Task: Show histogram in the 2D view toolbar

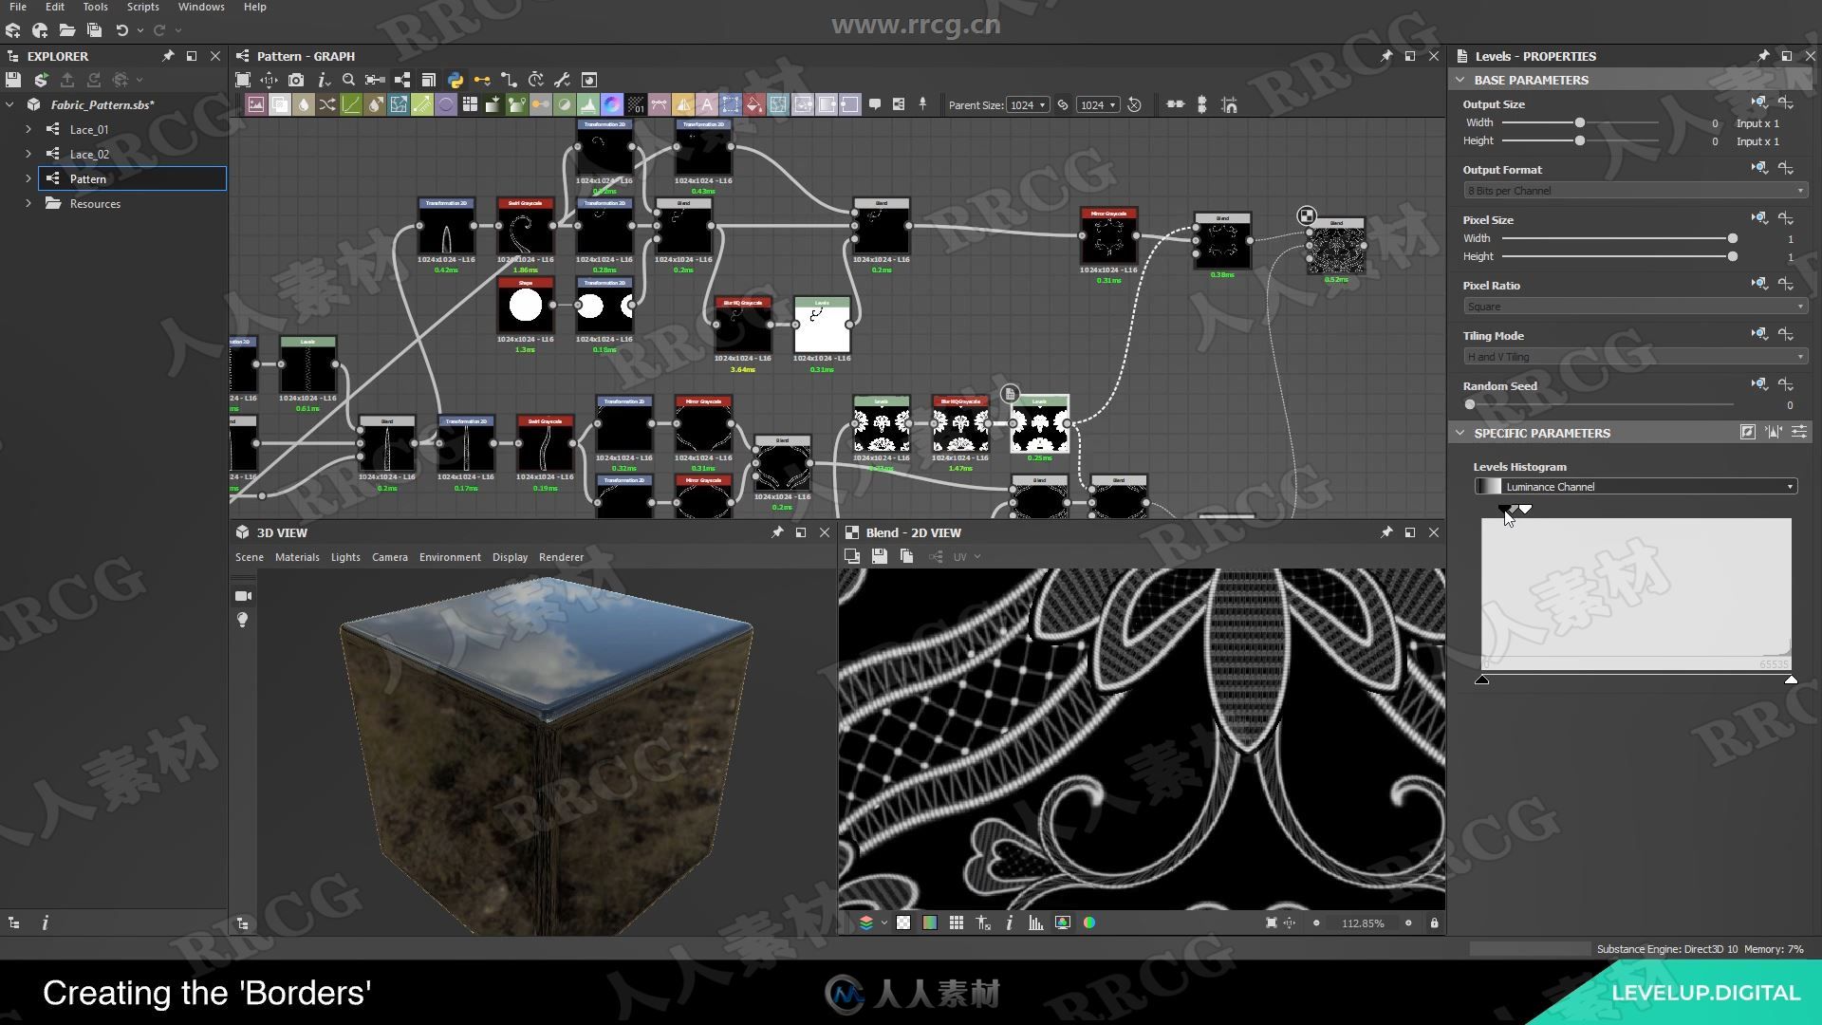Action: tap(1035, 922)
